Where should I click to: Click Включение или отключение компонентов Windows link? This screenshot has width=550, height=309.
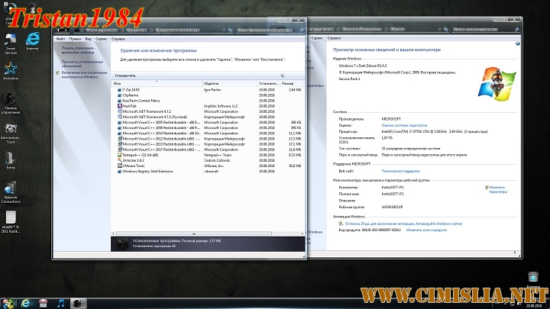[x=79, y=75]
